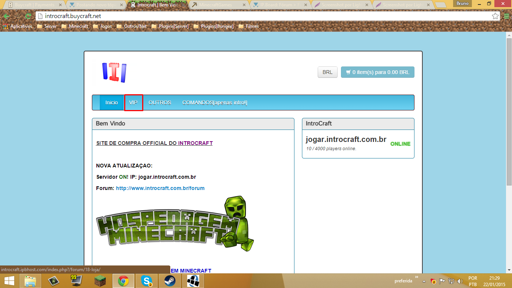Open the COMANDOS[apenas intro!] tab
This screenshot has height=288, width=512.
click(215, 103)
